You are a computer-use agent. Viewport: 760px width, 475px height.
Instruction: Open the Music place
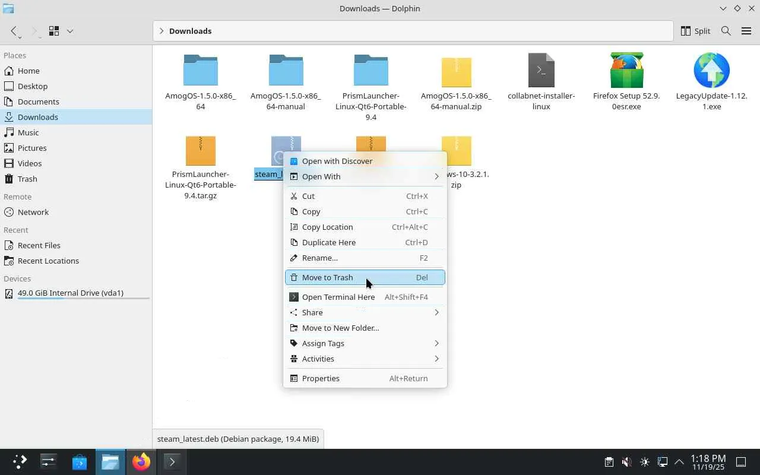tap(76, 132)
